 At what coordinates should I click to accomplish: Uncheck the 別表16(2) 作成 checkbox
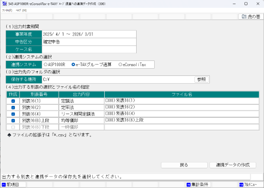13,107
